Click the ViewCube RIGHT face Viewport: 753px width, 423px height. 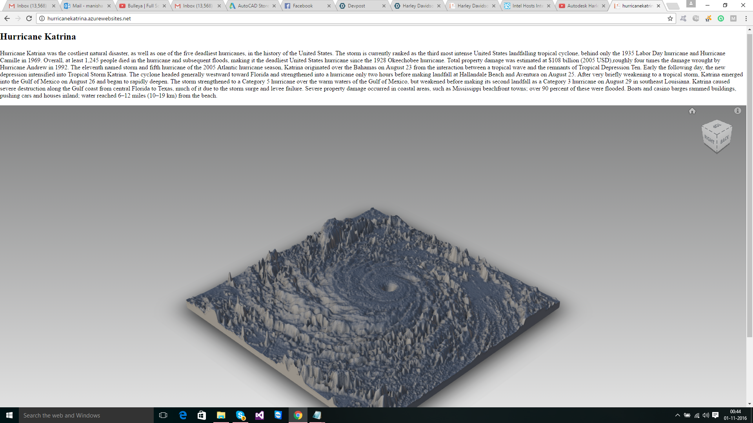point(709,139)
